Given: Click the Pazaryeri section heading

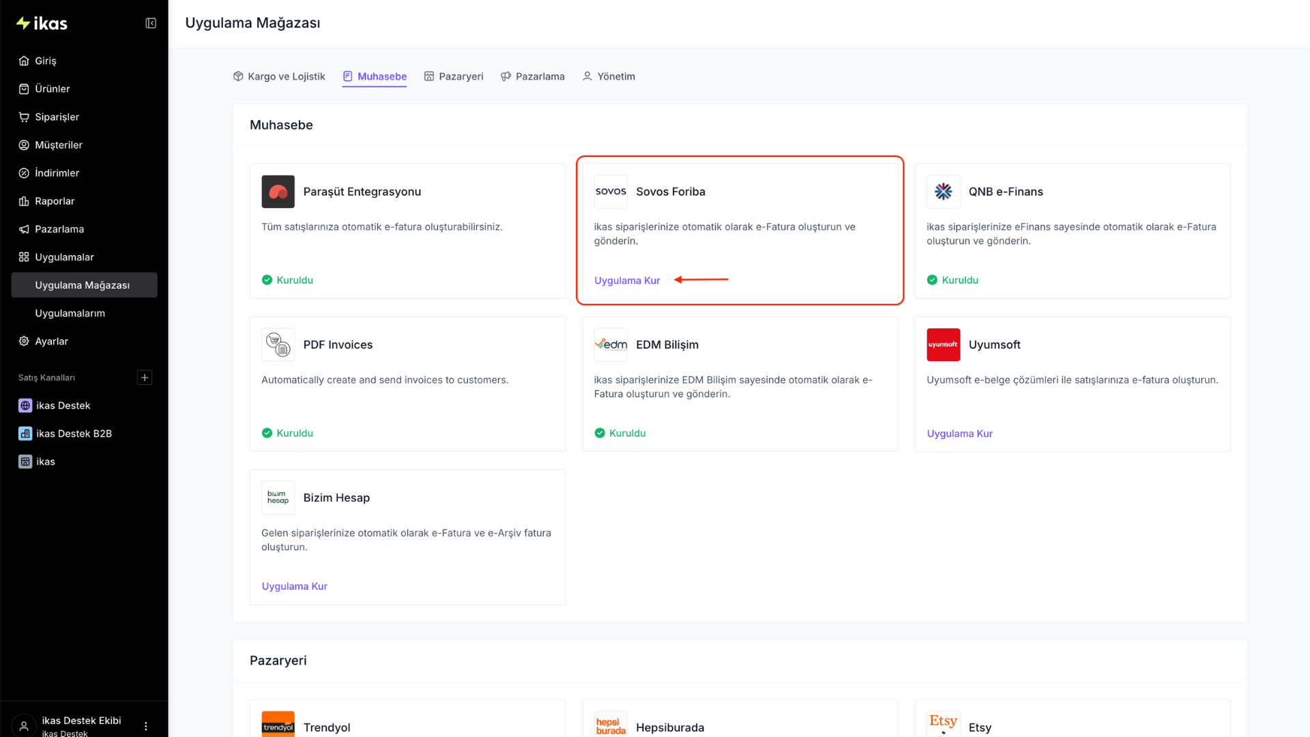Looking at the screenshot, I should point(278,661).
